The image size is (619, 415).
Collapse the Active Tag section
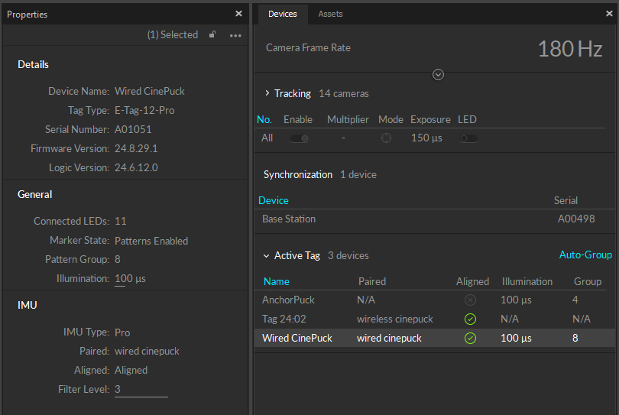(267, 256)
